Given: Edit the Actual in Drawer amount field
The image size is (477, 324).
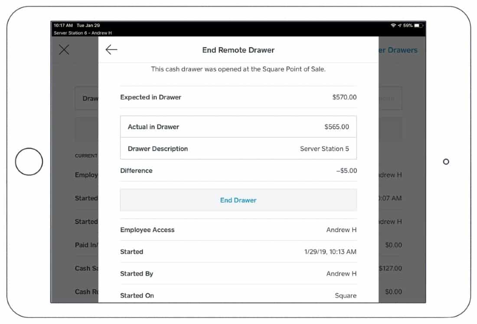Looking at the screenshot, I should coord(238,127).
